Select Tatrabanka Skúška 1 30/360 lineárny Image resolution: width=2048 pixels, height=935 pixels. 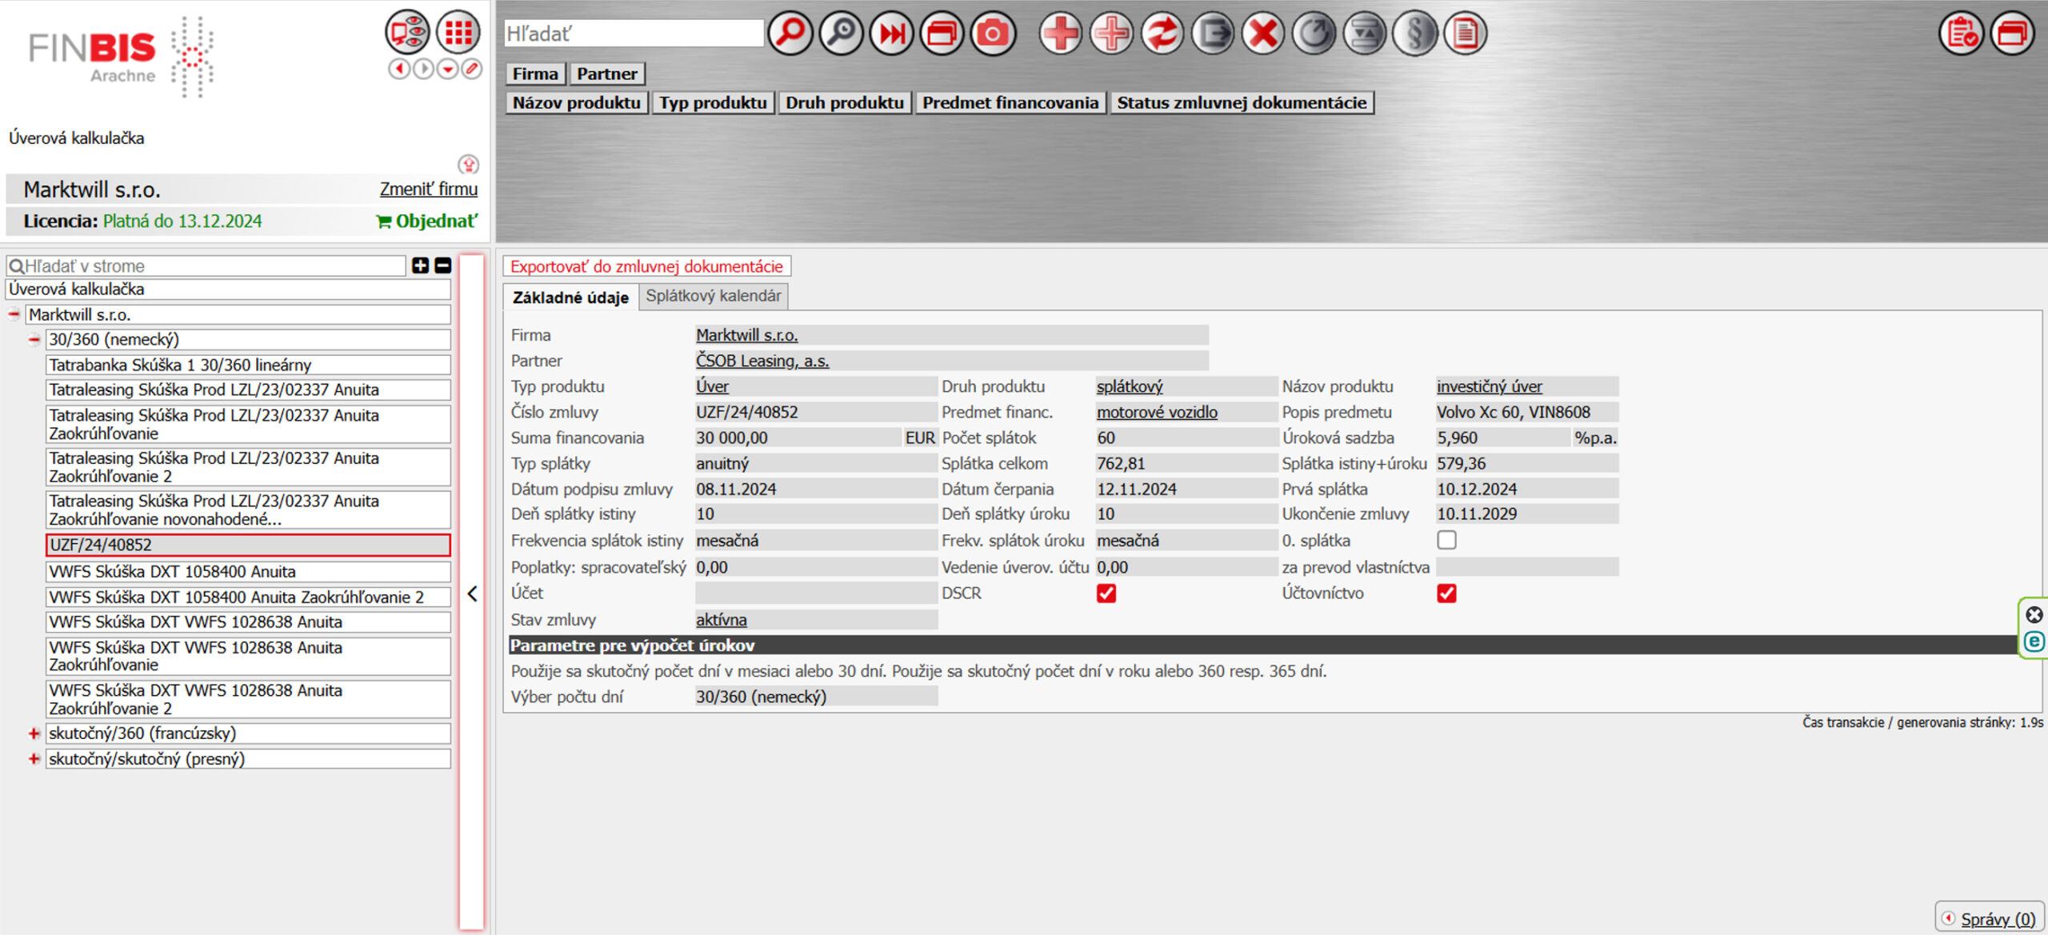[x=248, y=366]
